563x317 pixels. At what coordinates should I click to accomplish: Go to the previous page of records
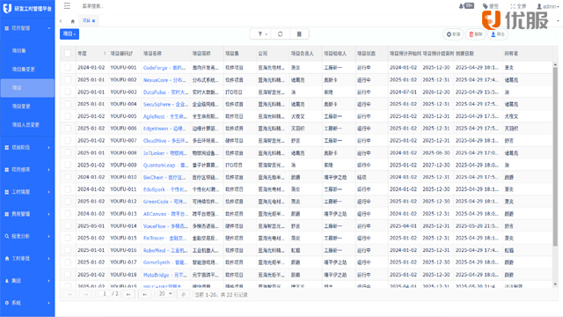click(x=86, y=294)
